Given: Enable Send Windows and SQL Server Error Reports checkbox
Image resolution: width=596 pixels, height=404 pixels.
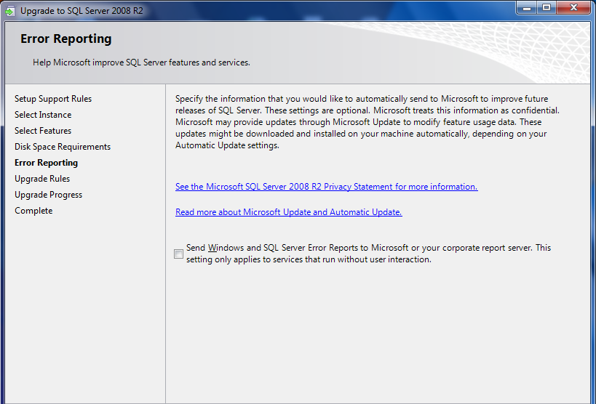Looking at the screenshot, I should pos(178,254).
